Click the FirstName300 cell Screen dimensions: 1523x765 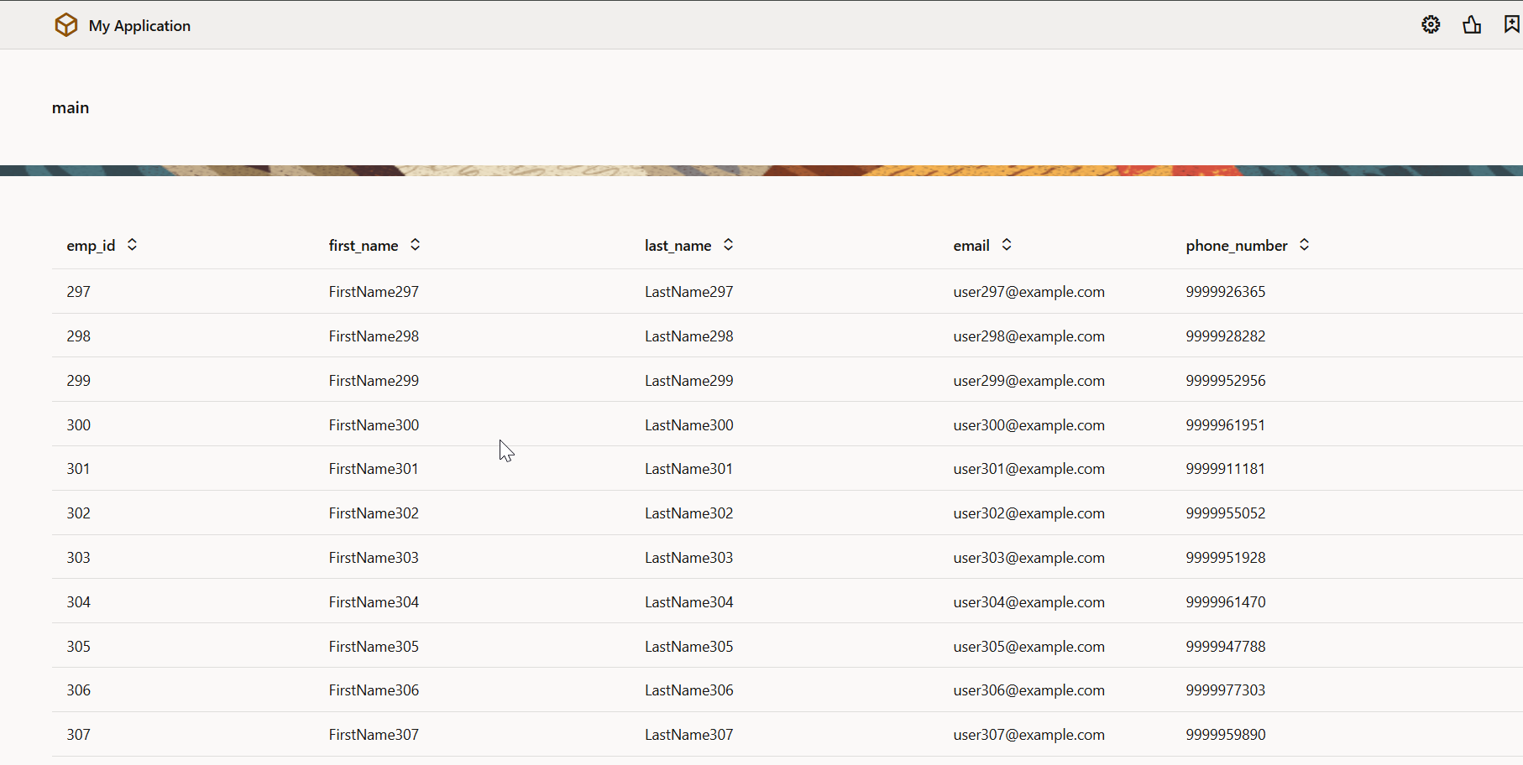374,425
